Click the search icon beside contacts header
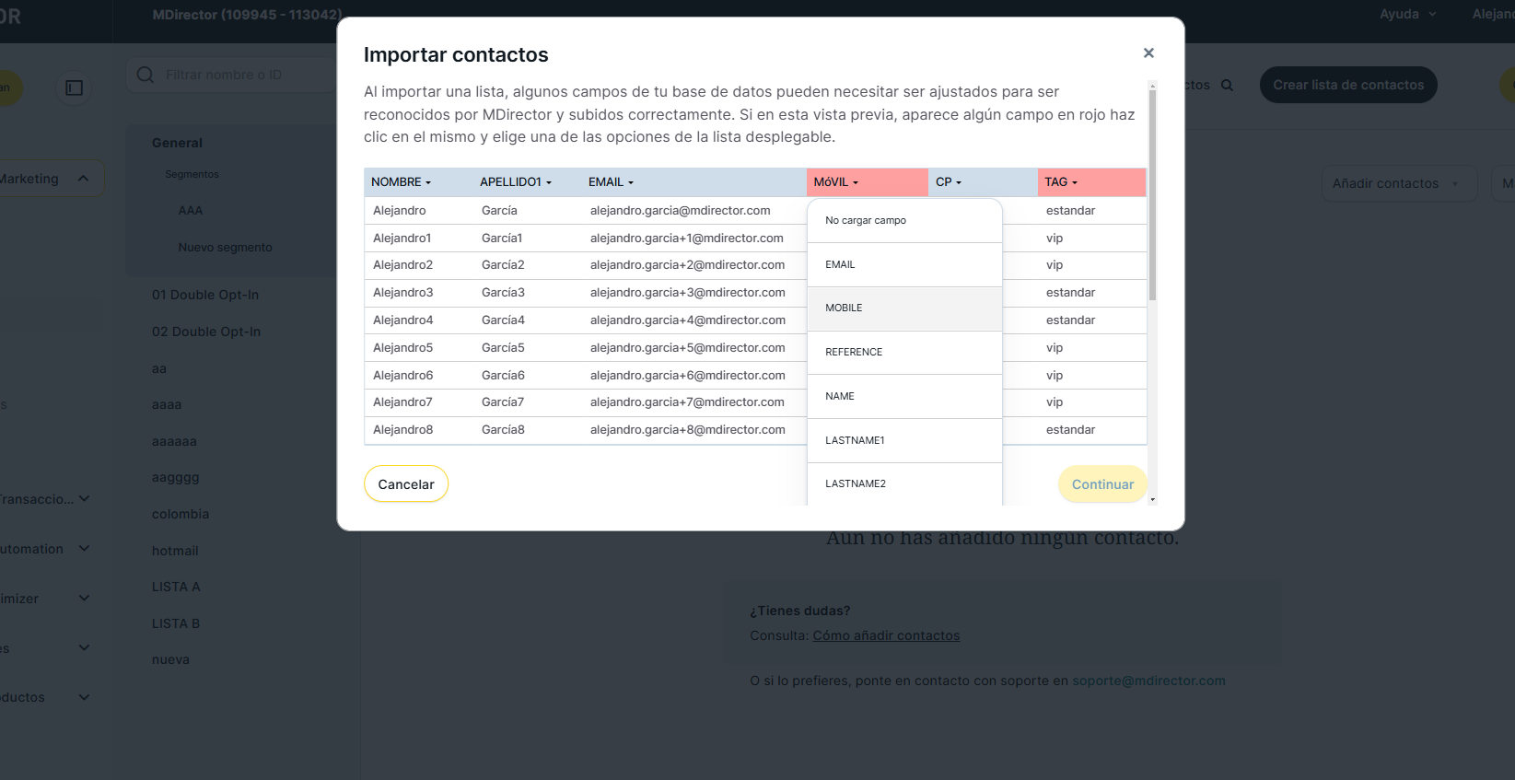This screenshot has height=780, width=1515. pos(1227,85)
